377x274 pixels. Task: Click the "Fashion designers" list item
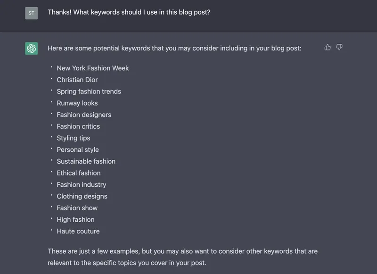tap(84, 115)
